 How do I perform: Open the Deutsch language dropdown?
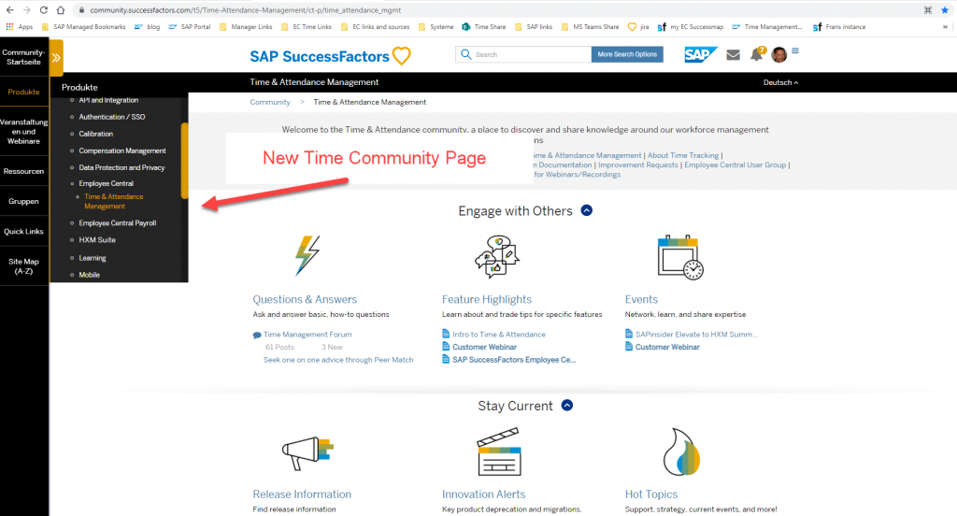tap(780, 82)
